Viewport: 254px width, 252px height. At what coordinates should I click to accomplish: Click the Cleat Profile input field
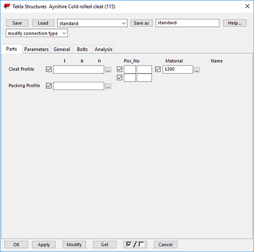(79, 69)
